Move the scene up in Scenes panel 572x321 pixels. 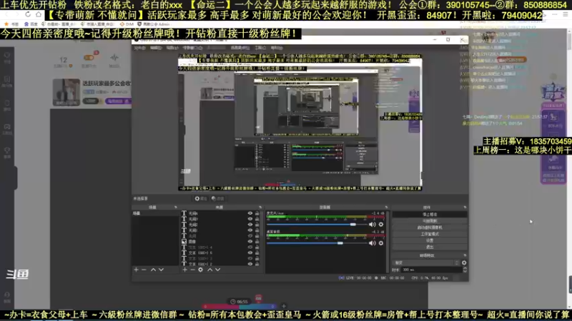click(x=153, y=270)
